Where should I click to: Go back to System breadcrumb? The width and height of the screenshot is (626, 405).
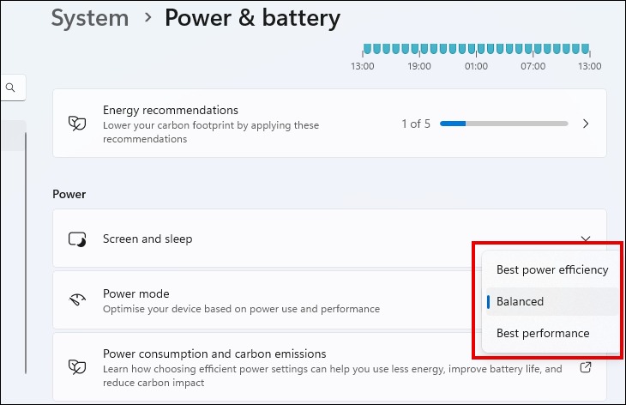90,18
